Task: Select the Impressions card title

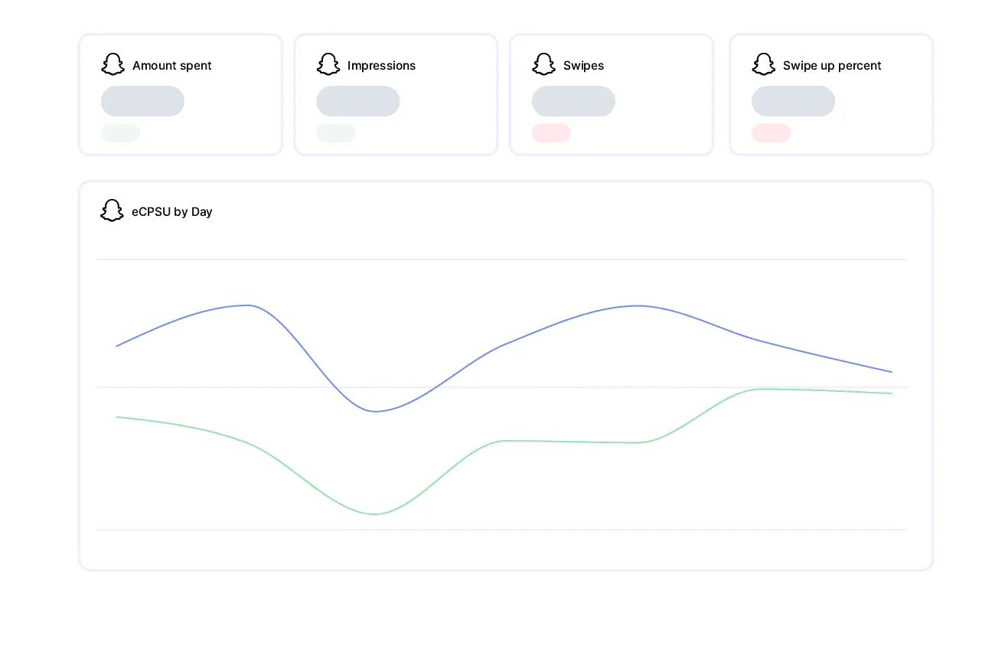Action: pyautogui.click(x=381, y=66)
